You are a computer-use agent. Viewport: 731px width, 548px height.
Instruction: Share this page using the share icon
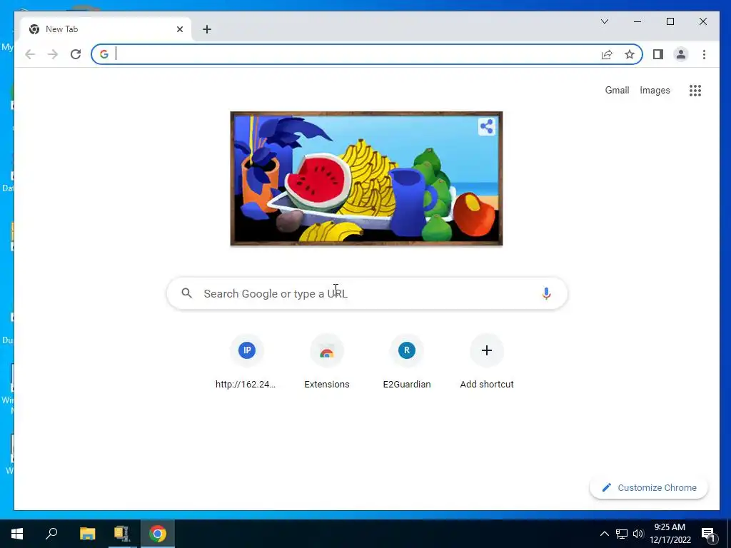click(x=607, y=54)
